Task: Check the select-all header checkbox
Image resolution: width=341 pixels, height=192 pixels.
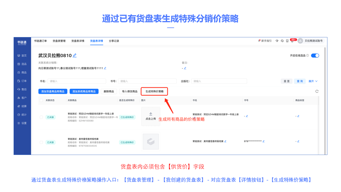Action: tap(41, 100)
